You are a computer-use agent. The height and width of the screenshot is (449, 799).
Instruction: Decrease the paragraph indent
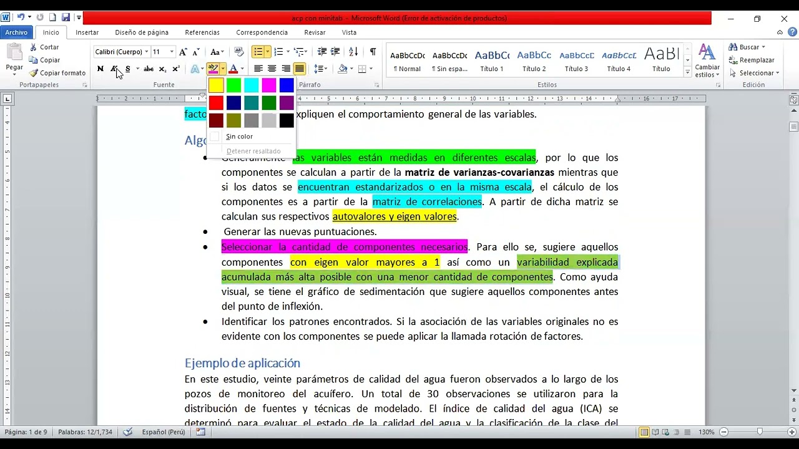(x=322, y=52)
